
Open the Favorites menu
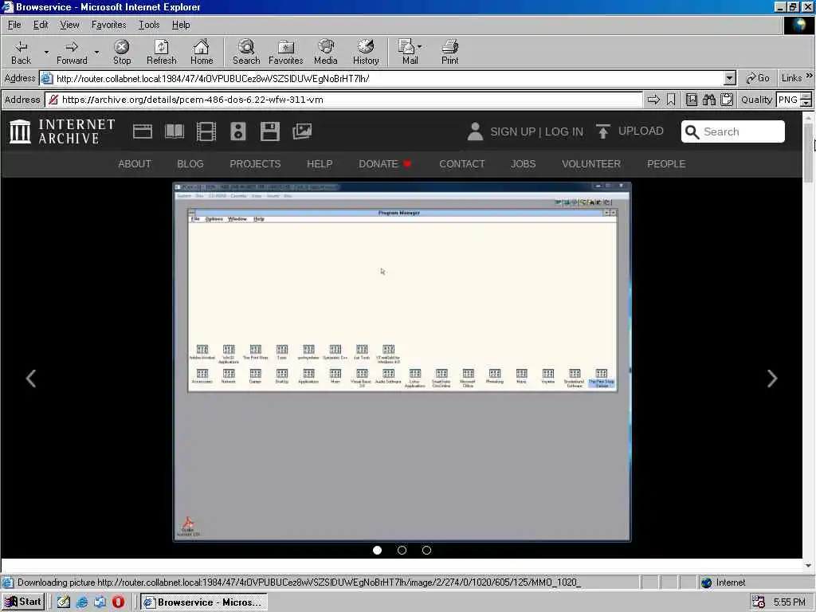click(x=108, y=25)
